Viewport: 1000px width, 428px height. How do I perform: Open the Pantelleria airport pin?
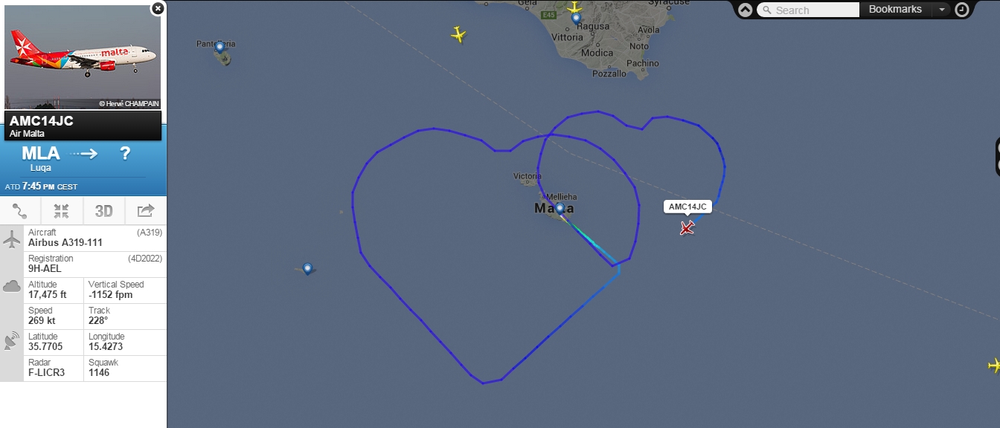click(x=219, y=48)
